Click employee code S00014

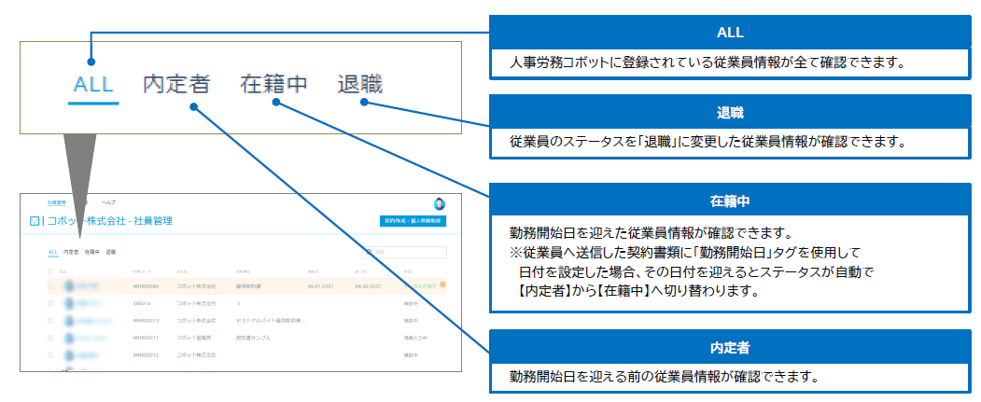[x=142, y=303]
